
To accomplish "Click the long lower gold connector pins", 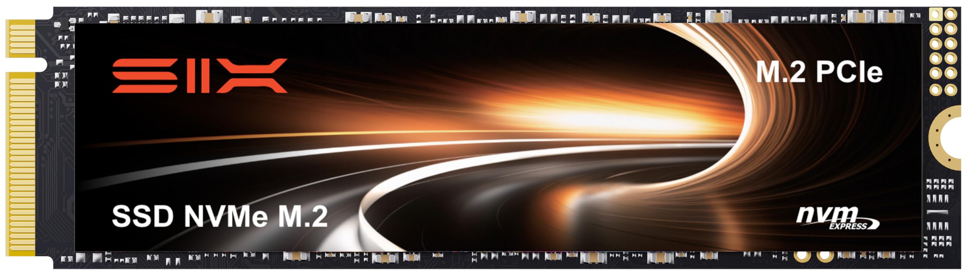I will point(21,163).
